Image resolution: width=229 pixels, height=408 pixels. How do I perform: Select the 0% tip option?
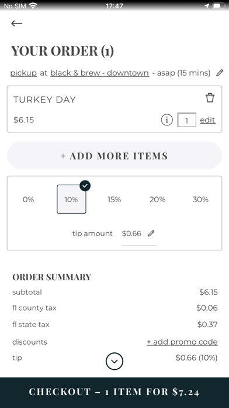click(28, 199)
